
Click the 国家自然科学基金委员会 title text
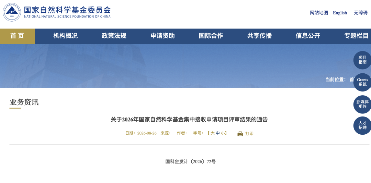tap(67, 10)
